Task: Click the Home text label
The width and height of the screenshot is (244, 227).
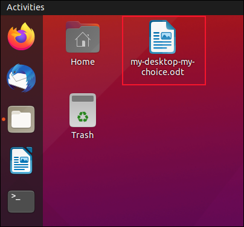Action: pos(83,62)
